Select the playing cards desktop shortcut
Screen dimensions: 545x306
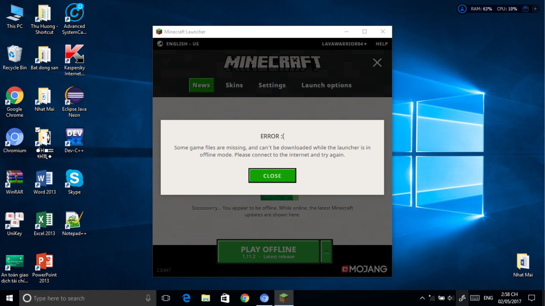tap(44, 144)
